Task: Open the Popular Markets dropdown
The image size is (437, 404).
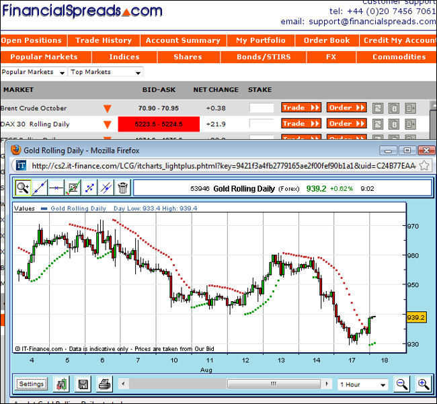Action: [33, 72]
